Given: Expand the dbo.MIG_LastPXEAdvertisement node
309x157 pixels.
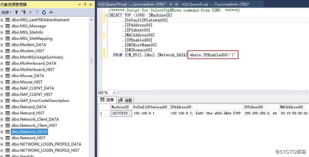Looking at the screenshot, I should point(2,20).
